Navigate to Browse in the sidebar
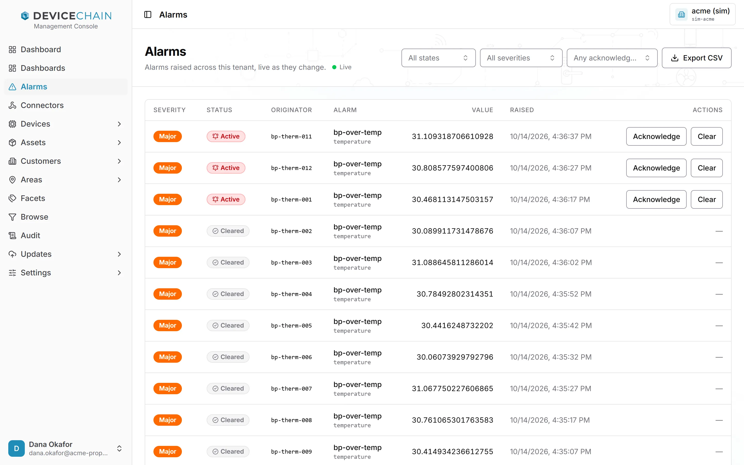The width and height of the screenshot is (744, 465). pyautogui.click(x=66, y=217)
